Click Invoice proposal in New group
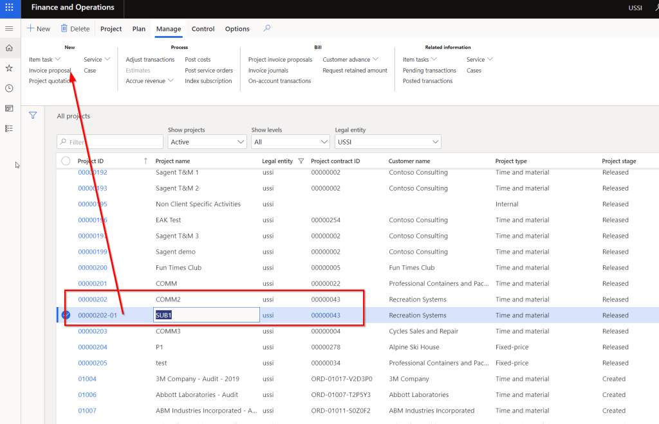Screen dimensions: 659x424 click(x=50, y=71)
